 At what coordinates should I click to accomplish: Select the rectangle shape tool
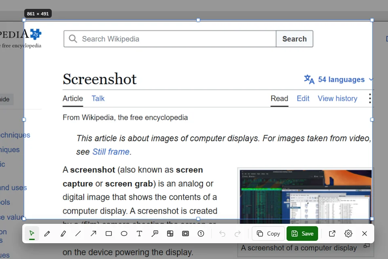click(x=109, y=234)
